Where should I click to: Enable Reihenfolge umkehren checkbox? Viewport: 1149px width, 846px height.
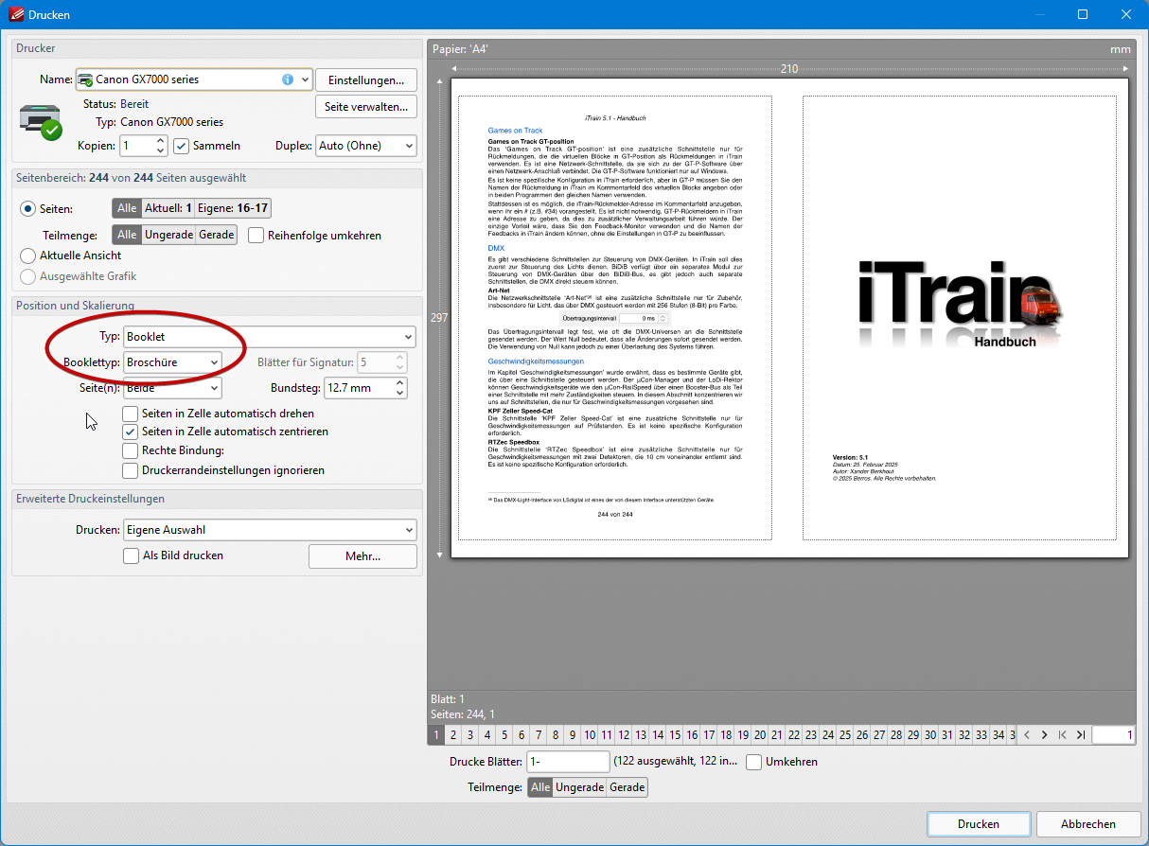point(256,236)
